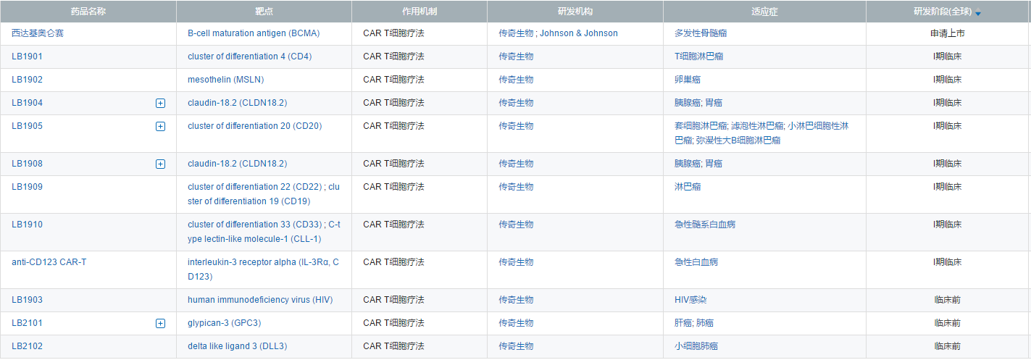Open the 卵巢癌 indication link
The height and width of the screenshot is (360, 1031).
pos(688,80)
